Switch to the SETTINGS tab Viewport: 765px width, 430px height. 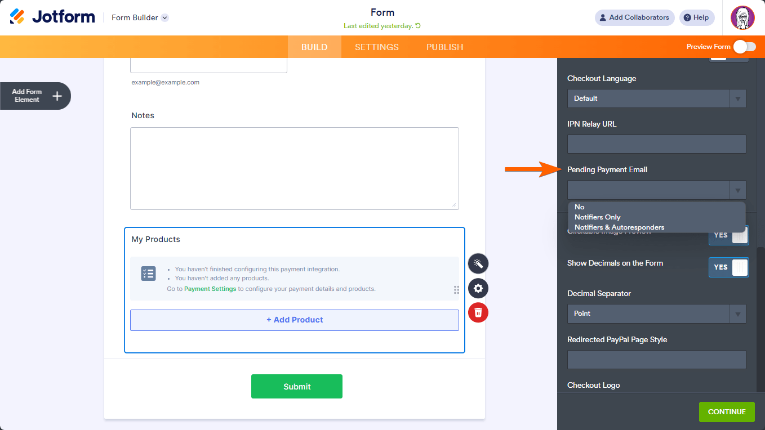376,47
